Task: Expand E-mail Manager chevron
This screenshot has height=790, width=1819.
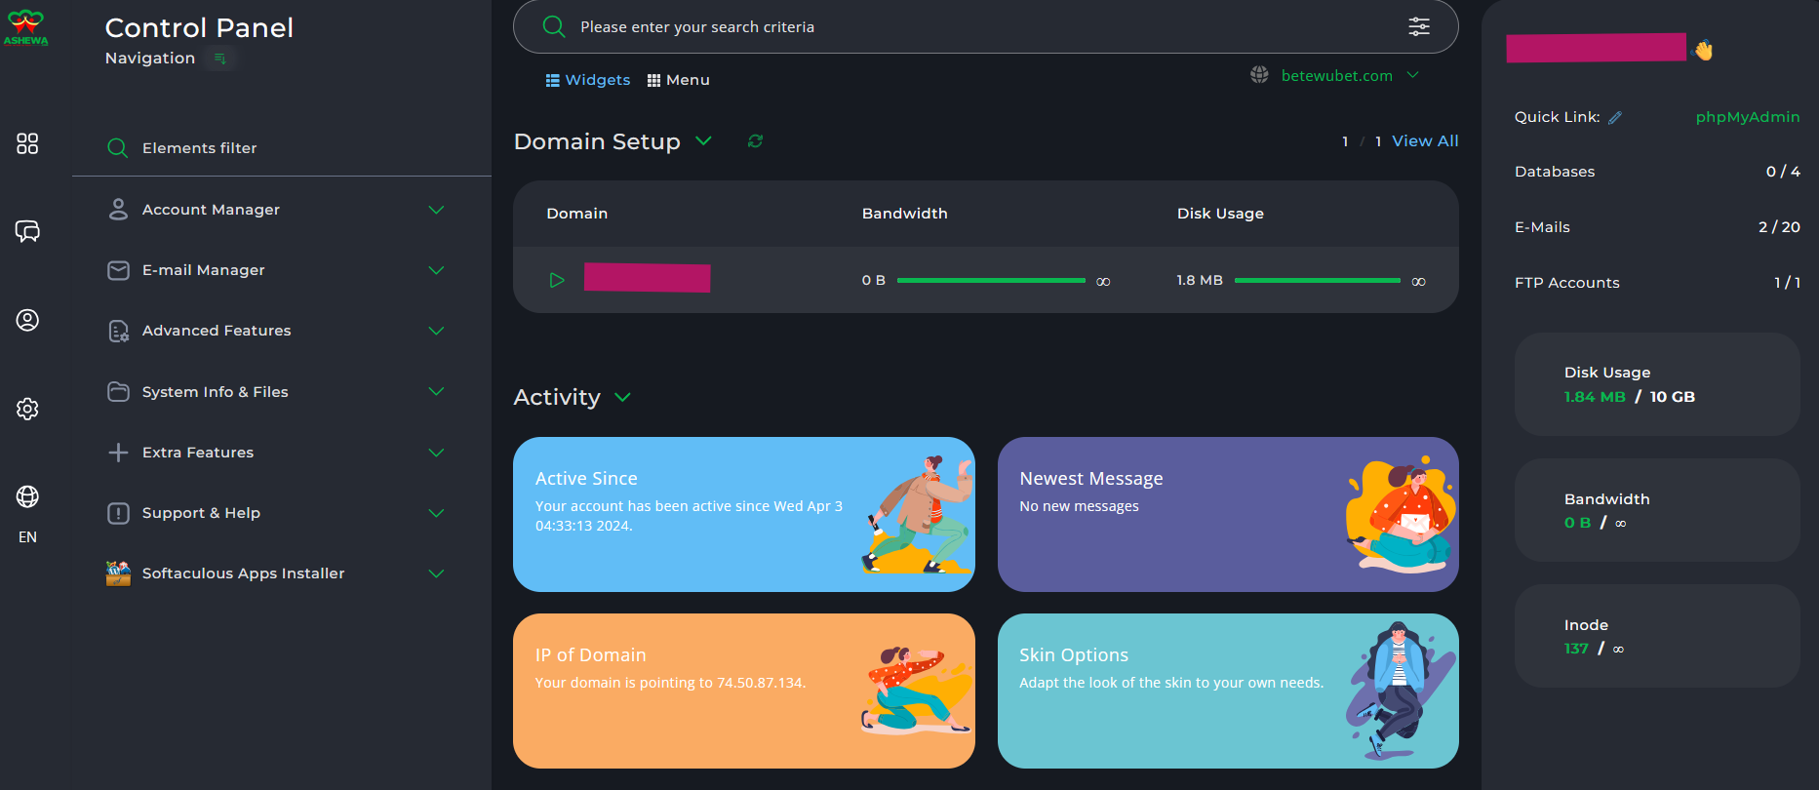Action: click(x=436, y=270)
